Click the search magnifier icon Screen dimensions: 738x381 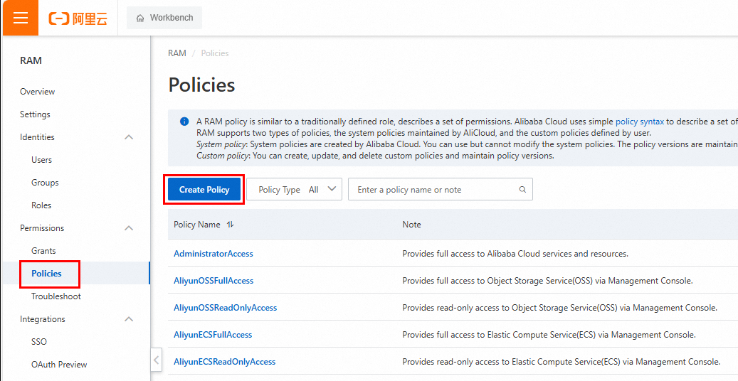pos(522,190)
